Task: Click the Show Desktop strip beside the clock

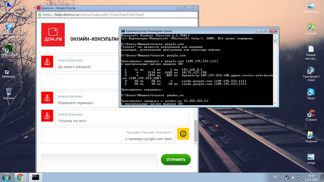Action: (x=322, y=177)
